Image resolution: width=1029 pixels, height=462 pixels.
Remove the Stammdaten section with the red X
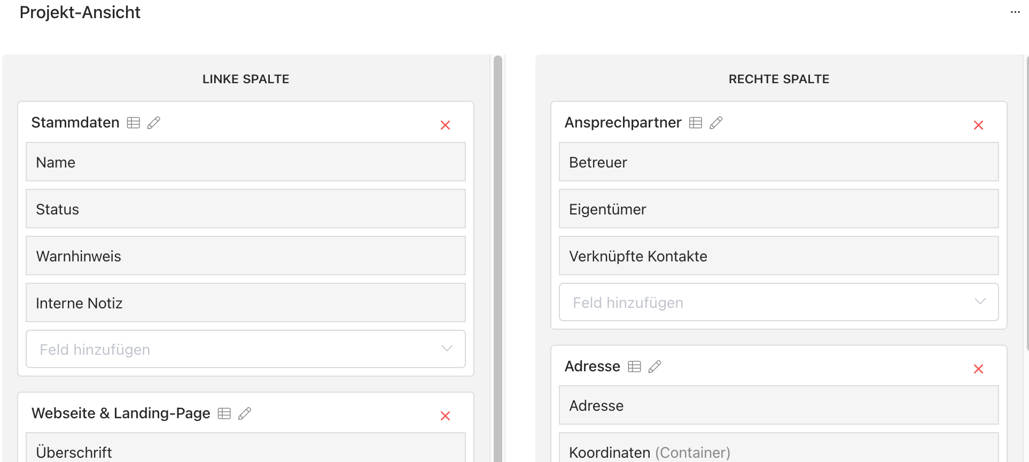(x=445, y=125)
